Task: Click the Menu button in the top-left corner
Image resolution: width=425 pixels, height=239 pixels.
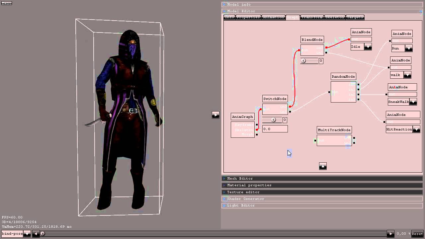Action: pyautogui.click(x=7, y=3)
